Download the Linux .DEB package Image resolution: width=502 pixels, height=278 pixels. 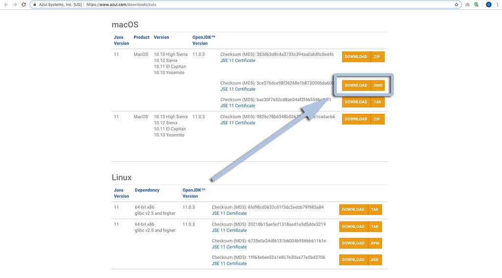tap(360, 260)
